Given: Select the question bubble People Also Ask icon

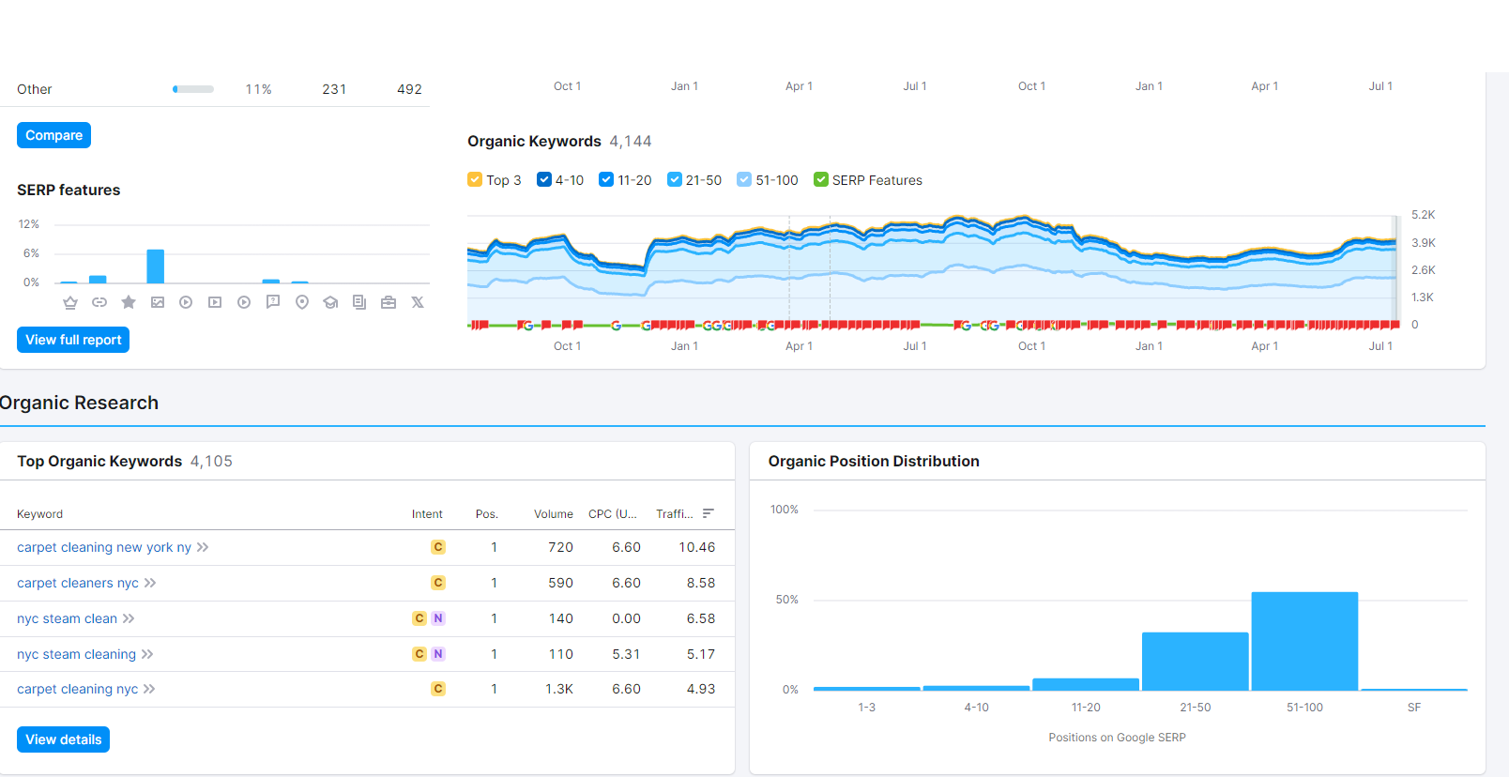Looking at the screenshot, I should click(x=273, y=302).
